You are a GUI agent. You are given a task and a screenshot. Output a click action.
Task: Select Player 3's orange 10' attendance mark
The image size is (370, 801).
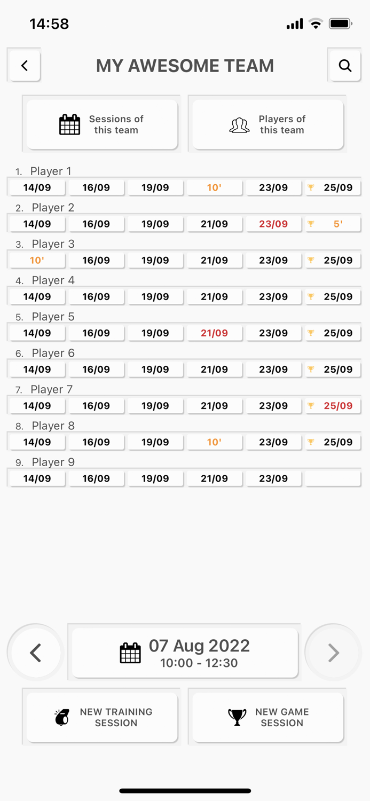click(x=36, y=260)
